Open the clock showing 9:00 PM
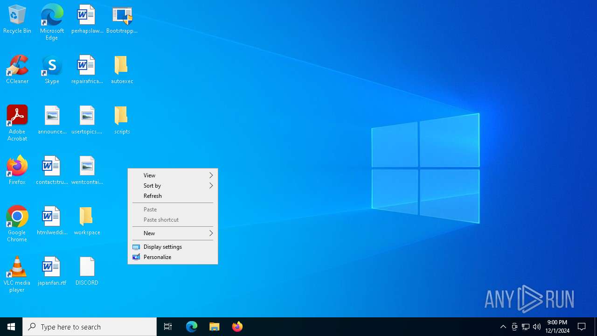This screenshot has height=336, width=597. [557, 327]
